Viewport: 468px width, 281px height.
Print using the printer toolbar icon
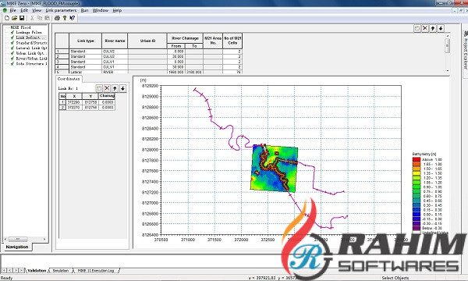(57, 18)
